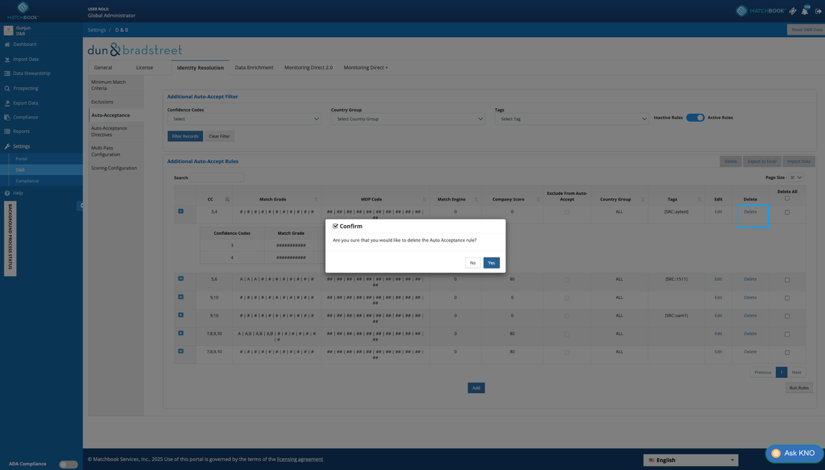This screenshot has width=825, height=470.
Task: Click the Compliance icon in main sidebar
Action: point(7,117)
